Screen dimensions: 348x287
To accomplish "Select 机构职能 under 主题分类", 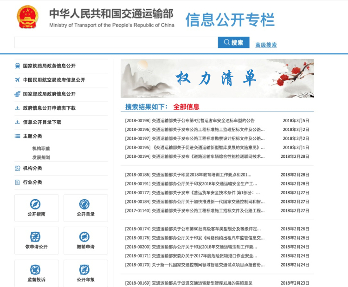I will [x=41, y=149].
